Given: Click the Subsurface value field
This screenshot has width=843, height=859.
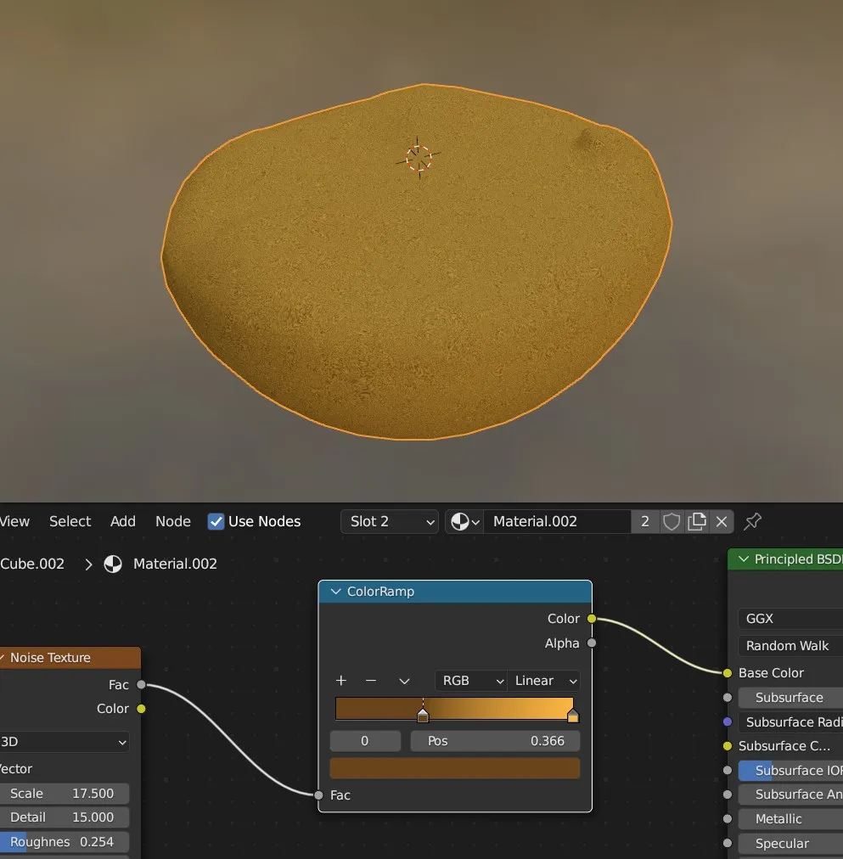Looking at the screenshot, I should (x=790, y=698).
